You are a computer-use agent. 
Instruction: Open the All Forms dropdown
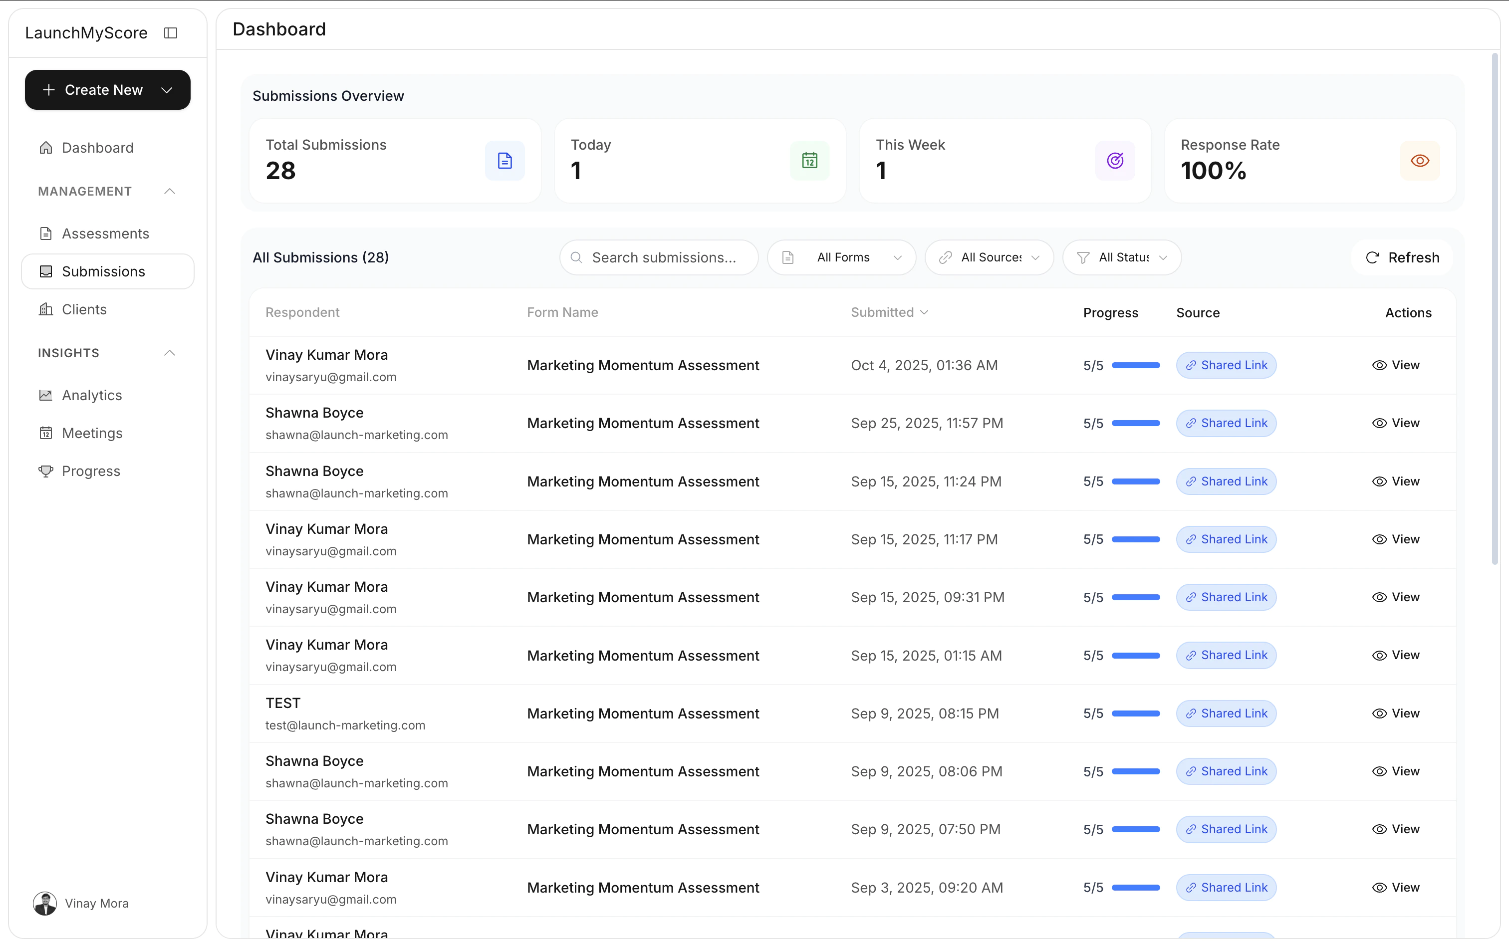pos(841,257)
